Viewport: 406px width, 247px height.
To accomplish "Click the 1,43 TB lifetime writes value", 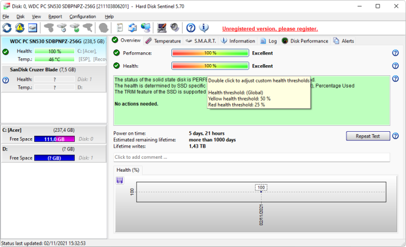I will [x=197, y=146].
